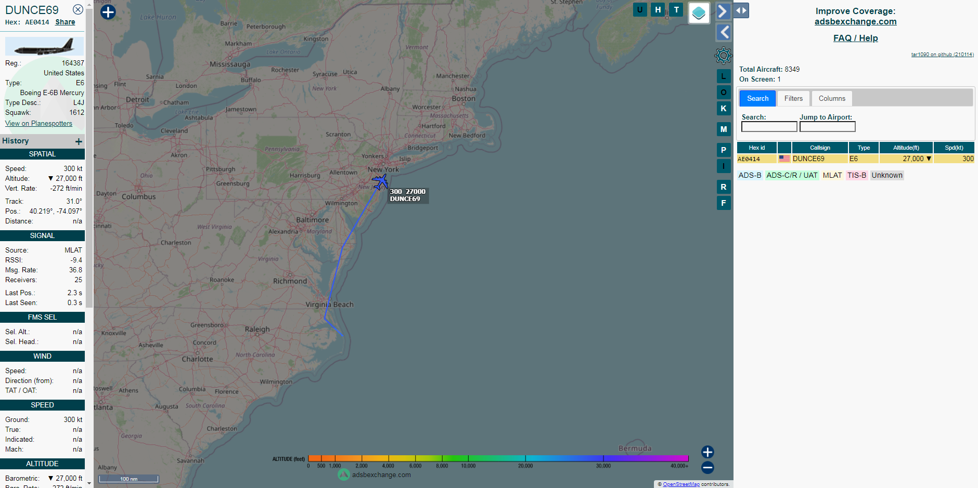
Task: Click the US flag in DUNCE69 row
Action: pos(784,159)
